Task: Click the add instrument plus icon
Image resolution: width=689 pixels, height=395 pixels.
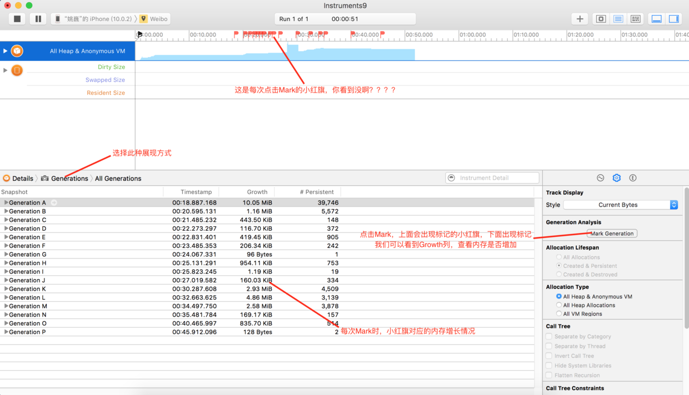Action: [580, 18]
